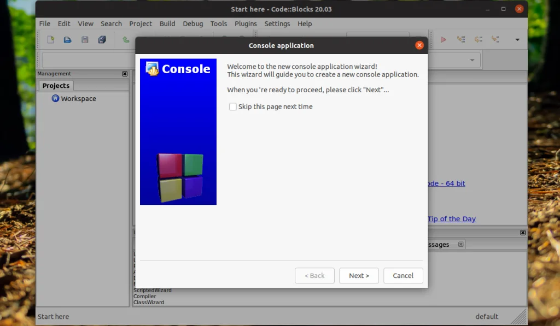Click the Management panel title
The height and width of the screenshot is (326, 560).
(54, 74)
